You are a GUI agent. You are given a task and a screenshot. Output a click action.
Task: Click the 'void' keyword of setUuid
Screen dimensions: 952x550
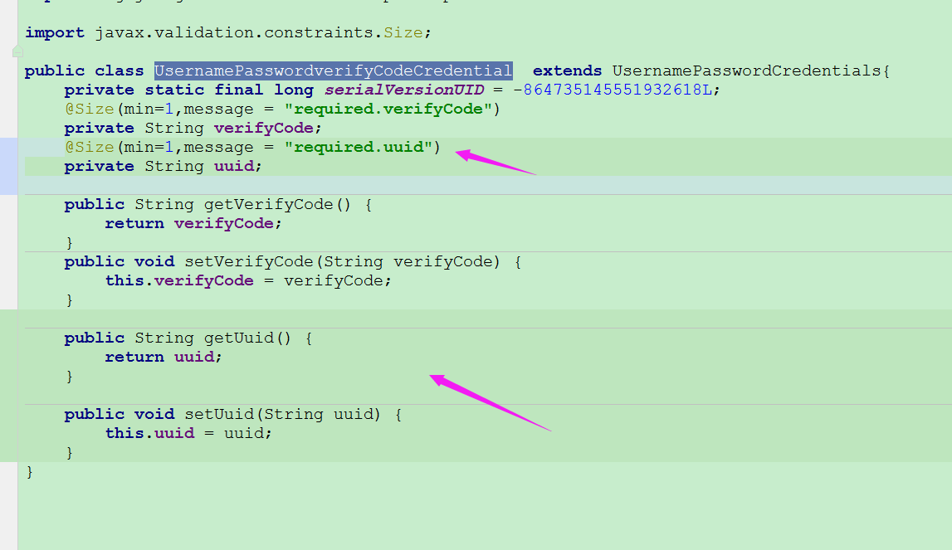coord(154,414)
